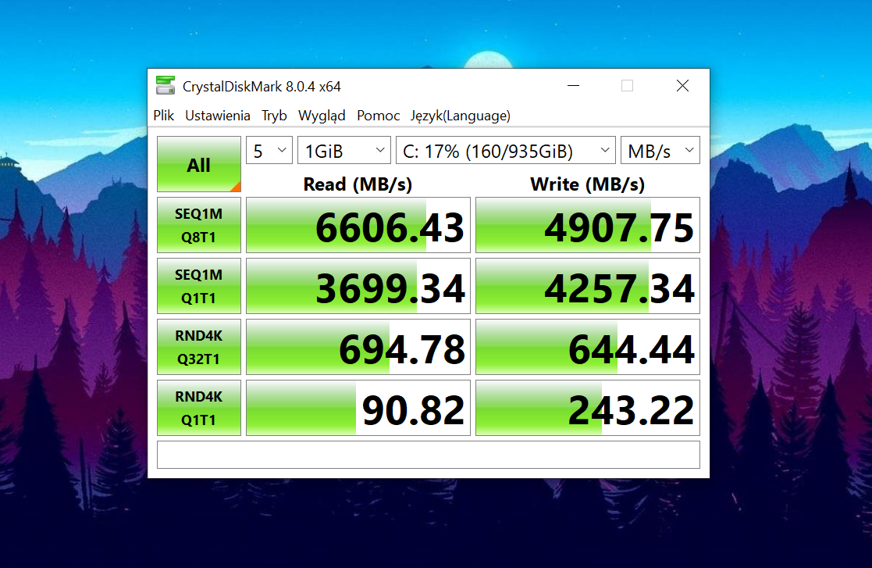Viewport: 872px width, 568px height.
Task: Open the Język(Language) menu
Action: [x=461, y=115]
